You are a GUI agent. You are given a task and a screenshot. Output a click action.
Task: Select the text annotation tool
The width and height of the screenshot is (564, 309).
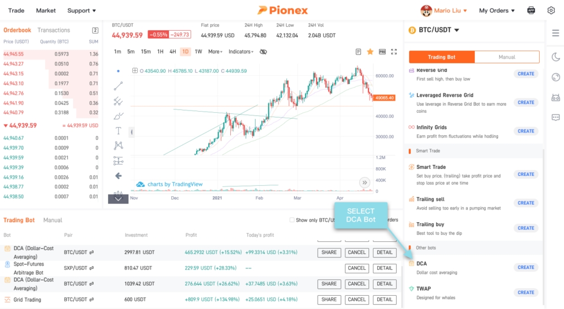point(118,131)
